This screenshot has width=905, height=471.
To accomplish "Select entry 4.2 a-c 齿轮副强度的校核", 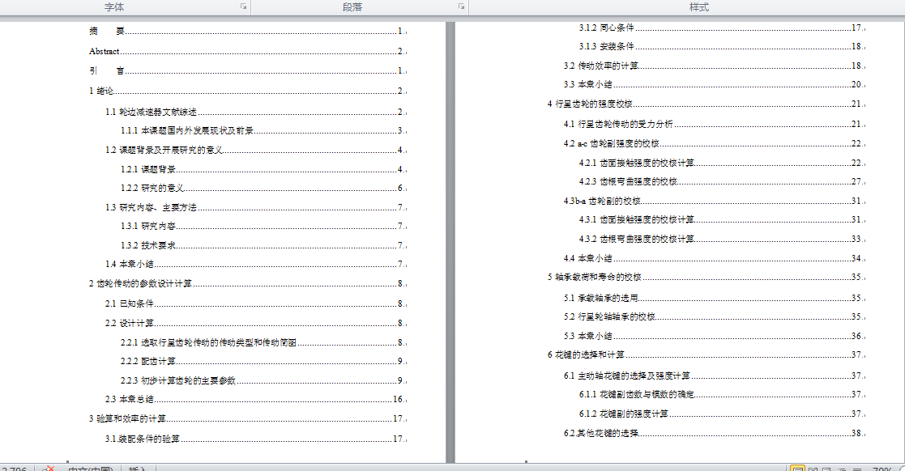I will pyautogui.click(x=715, y=143).
